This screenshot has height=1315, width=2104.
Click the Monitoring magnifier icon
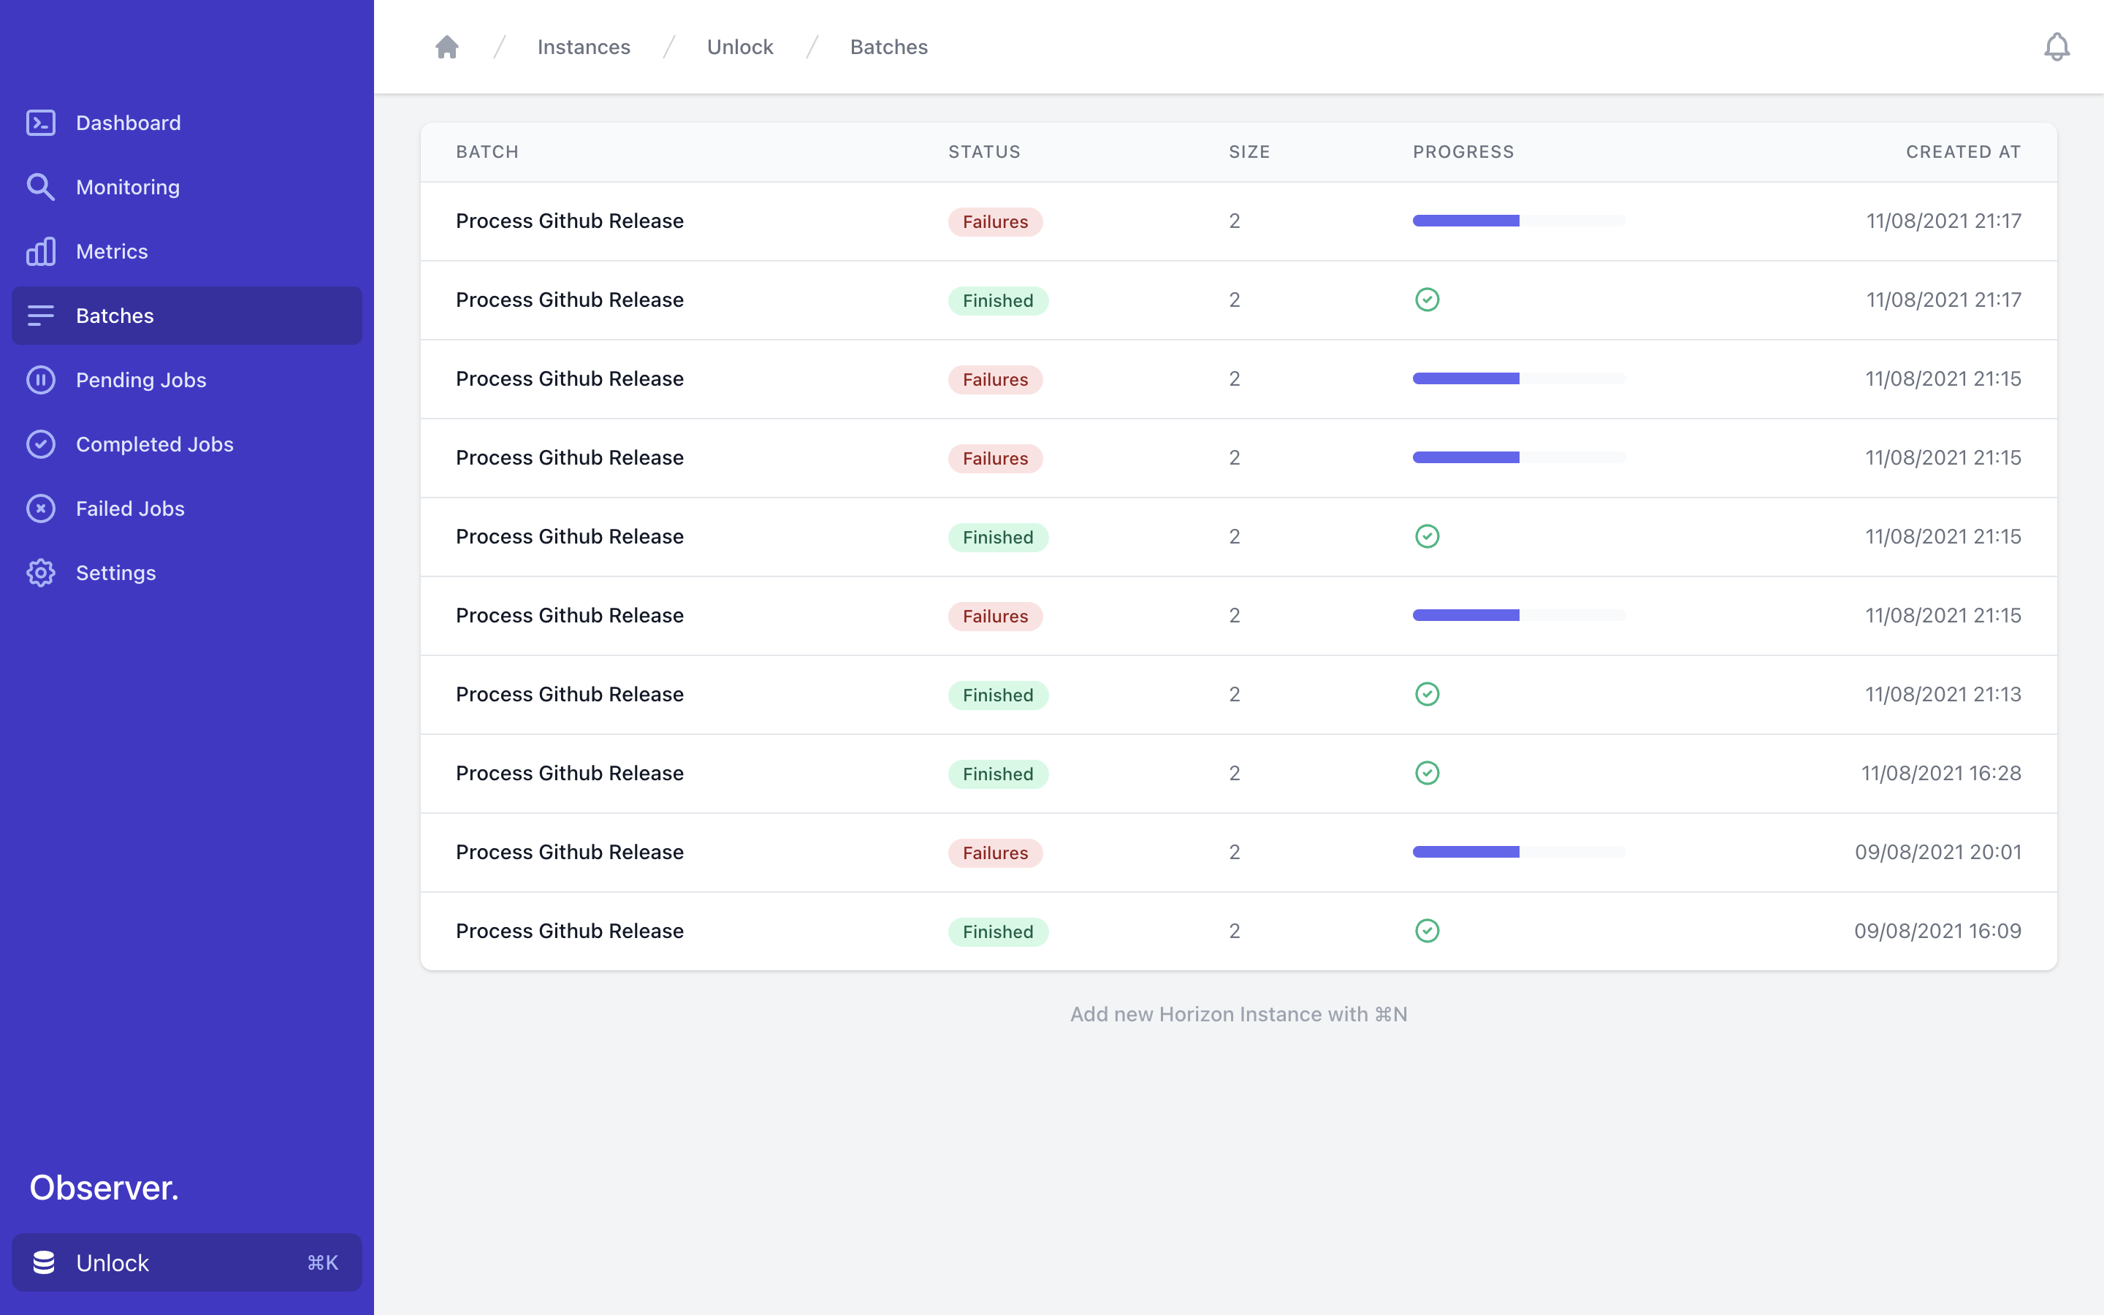pyautogui.click(x=41, y=187)
